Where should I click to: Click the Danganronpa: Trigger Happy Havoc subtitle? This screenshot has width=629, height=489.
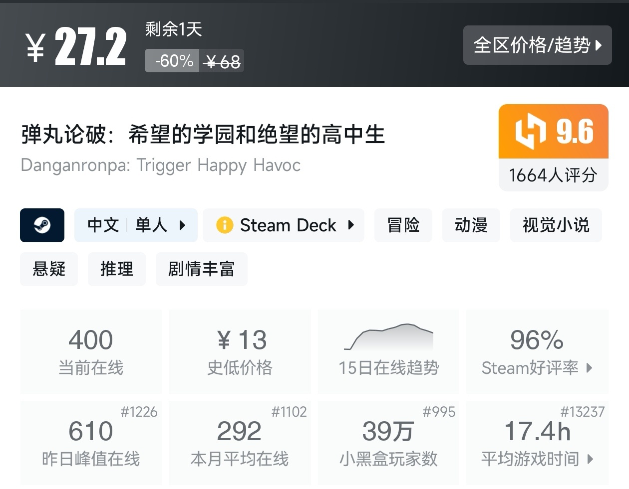161,165
